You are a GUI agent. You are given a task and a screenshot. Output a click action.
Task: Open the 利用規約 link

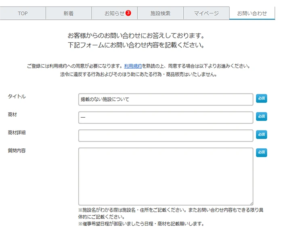point(133,66)
